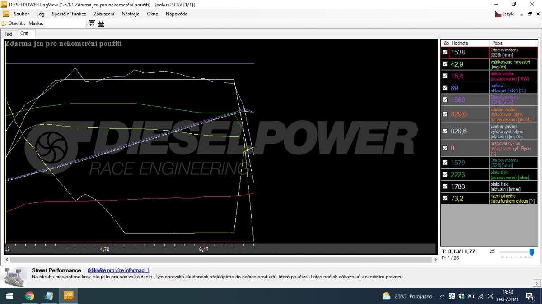This screenshot has width=542, height=304.
Task: Click the next arrow on the banner
Action: click(537, 283)
